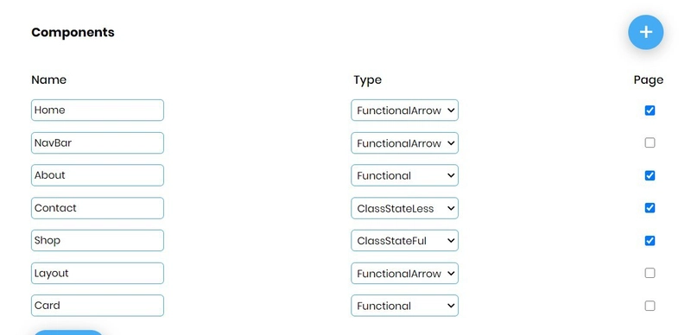This screenshot has width=691, height=335.
Task: Expand the NavBar component type dropdown
Action: (404, 142)
